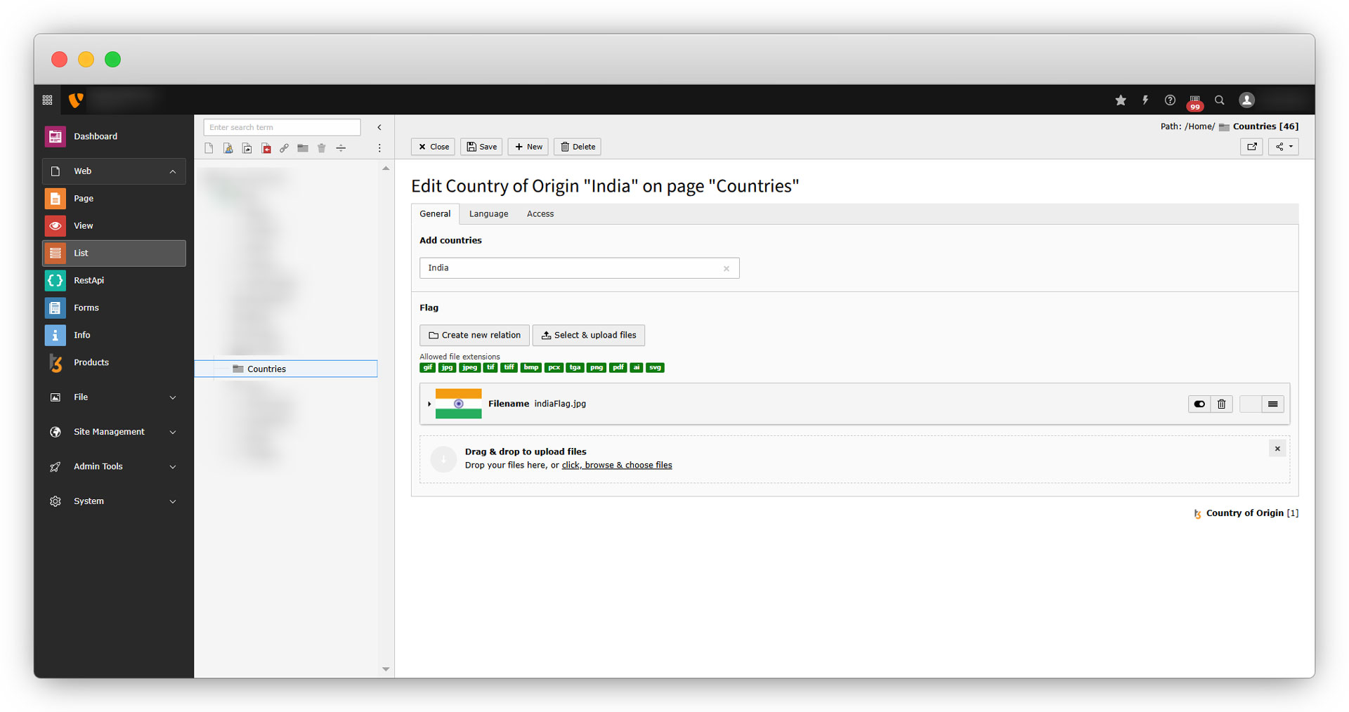Click the Save button
This screenshot has width=1349, height=712.
coord(482,147)
